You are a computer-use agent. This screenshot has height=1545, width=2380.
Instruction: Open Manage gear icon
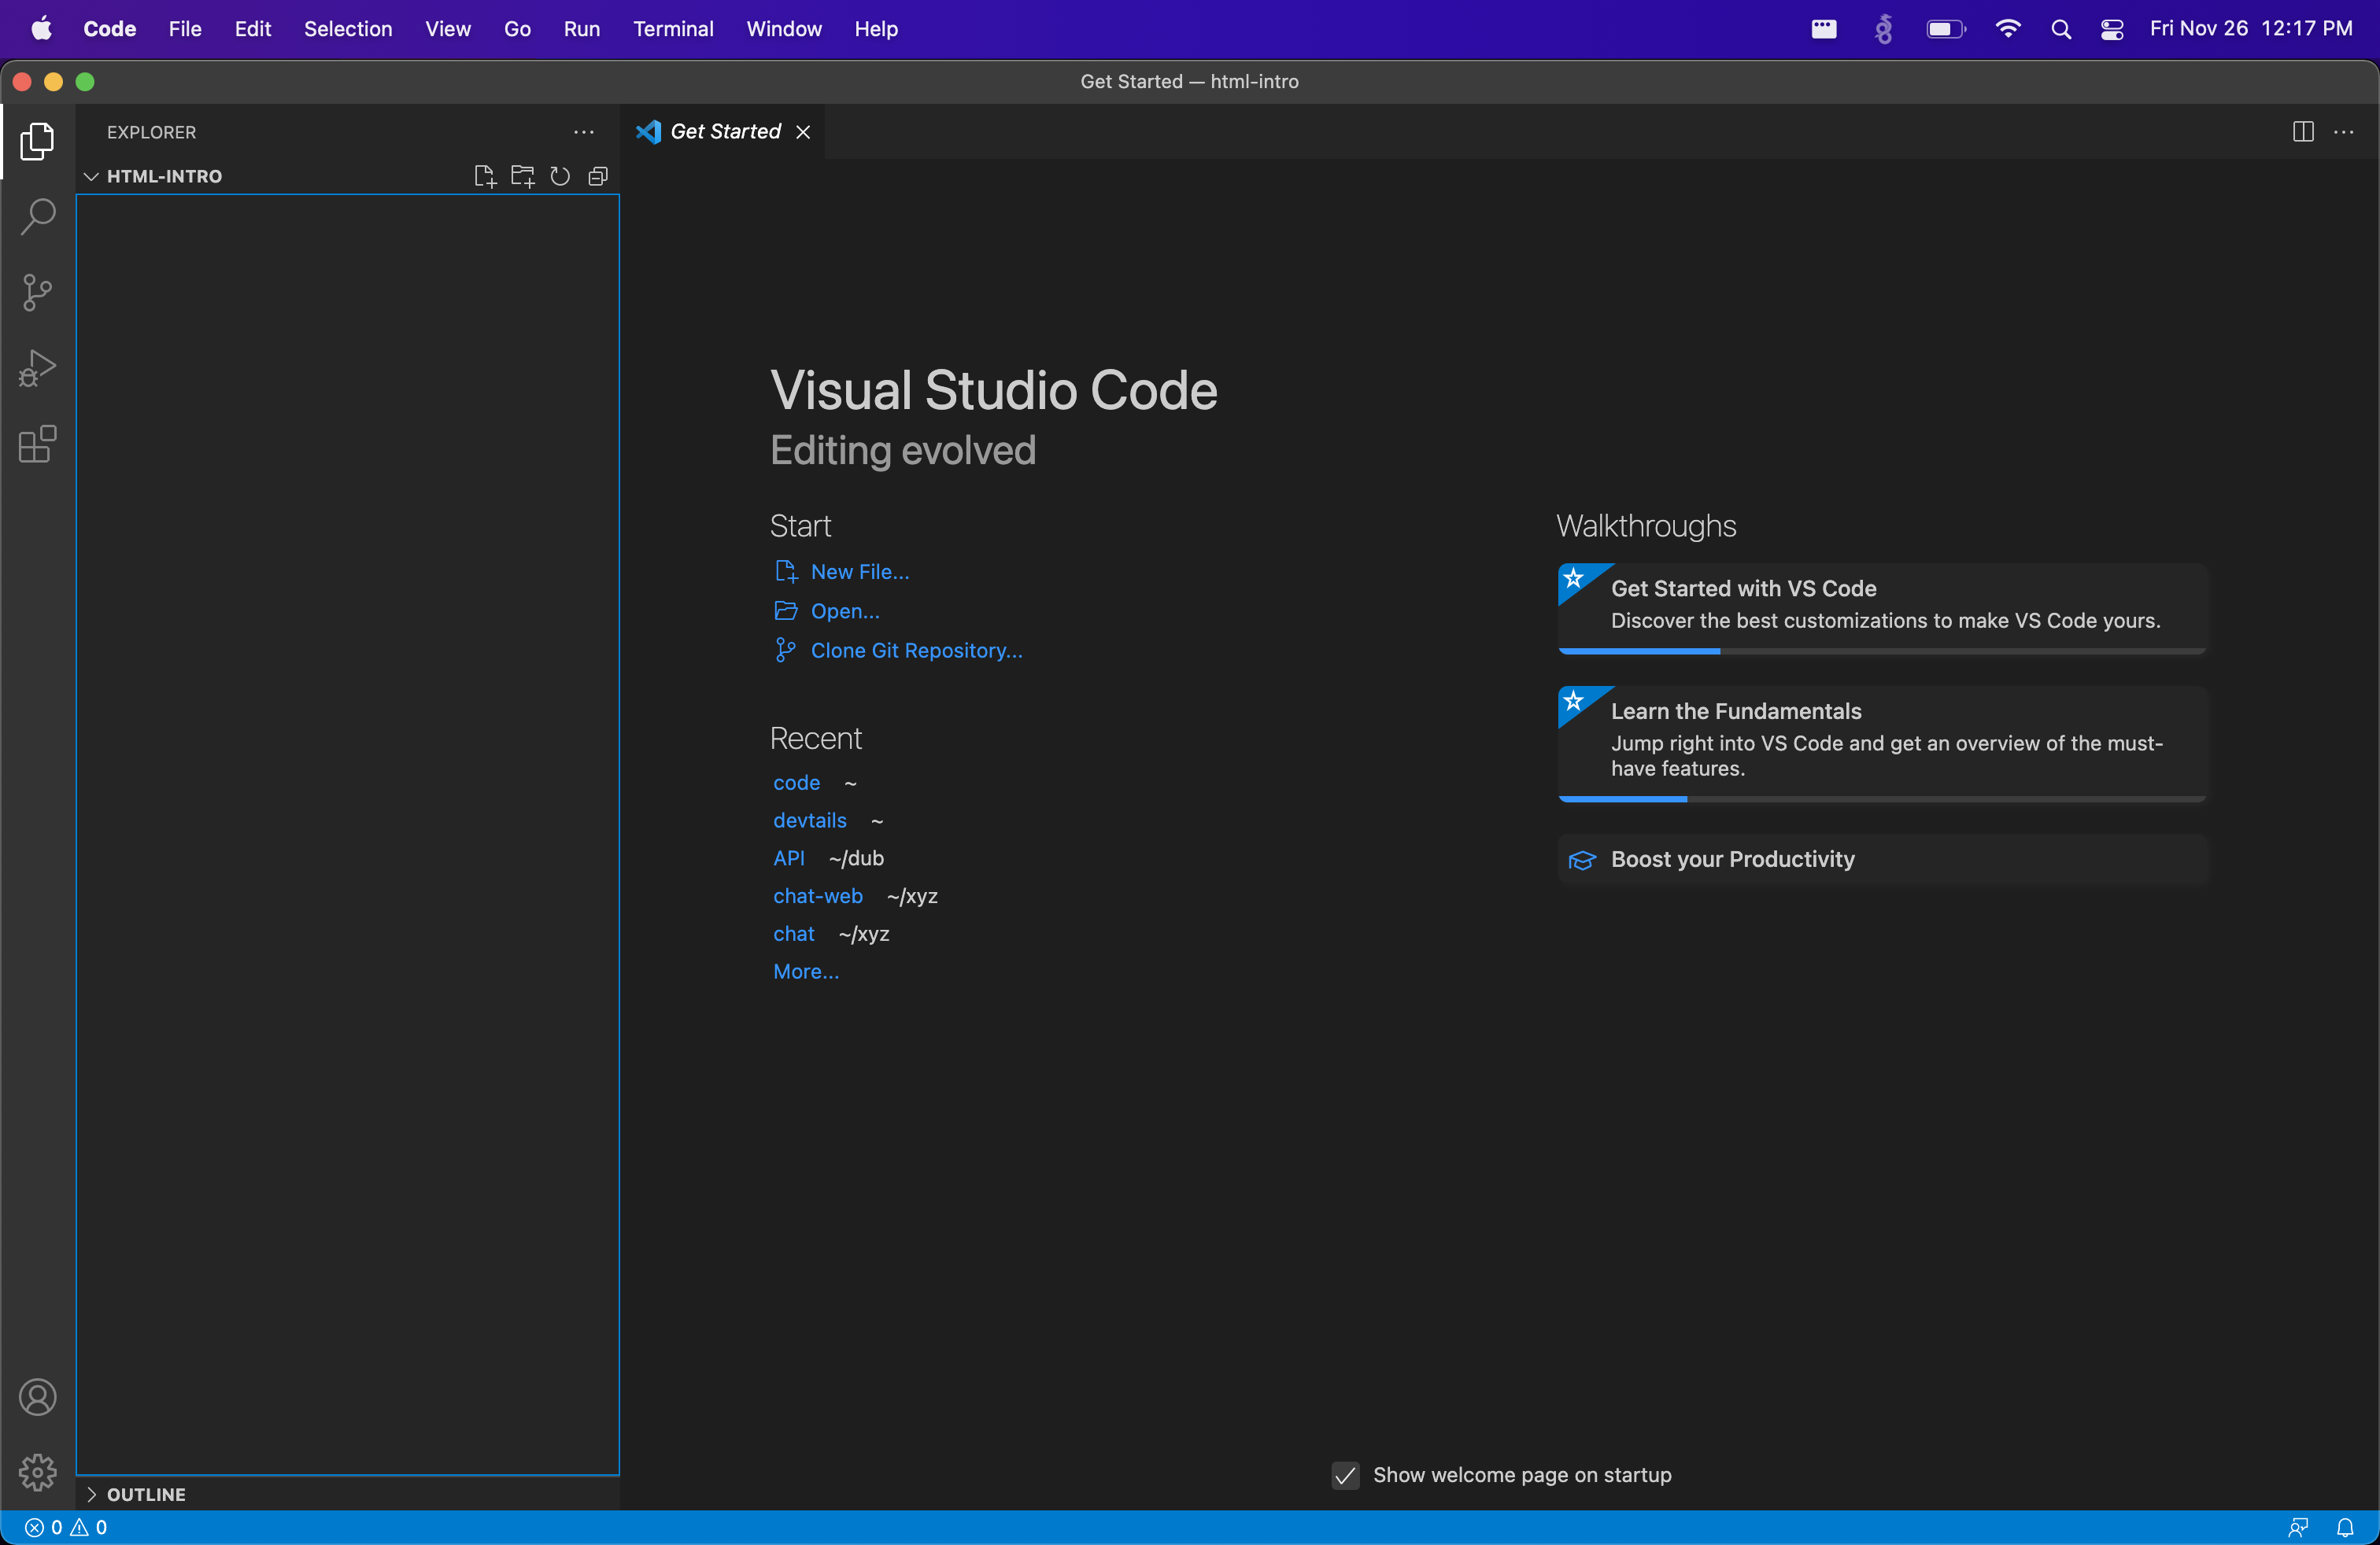[37, 1472]
